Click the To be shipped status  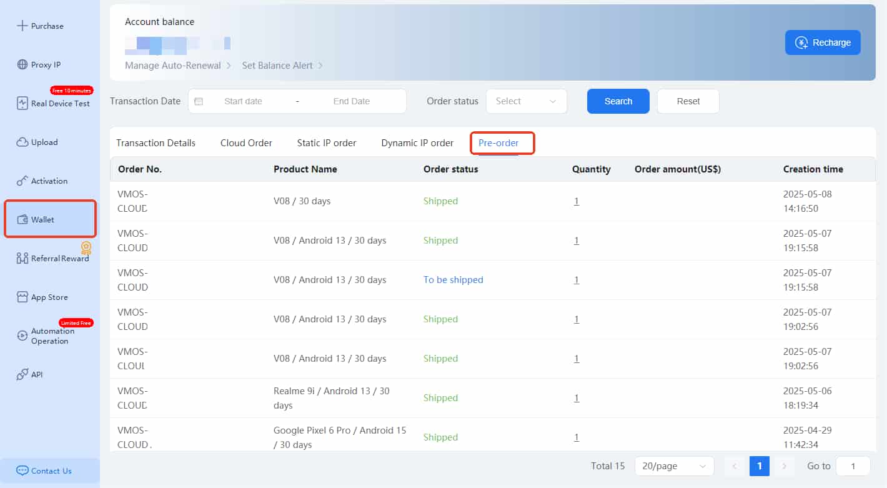coord(453,280)
